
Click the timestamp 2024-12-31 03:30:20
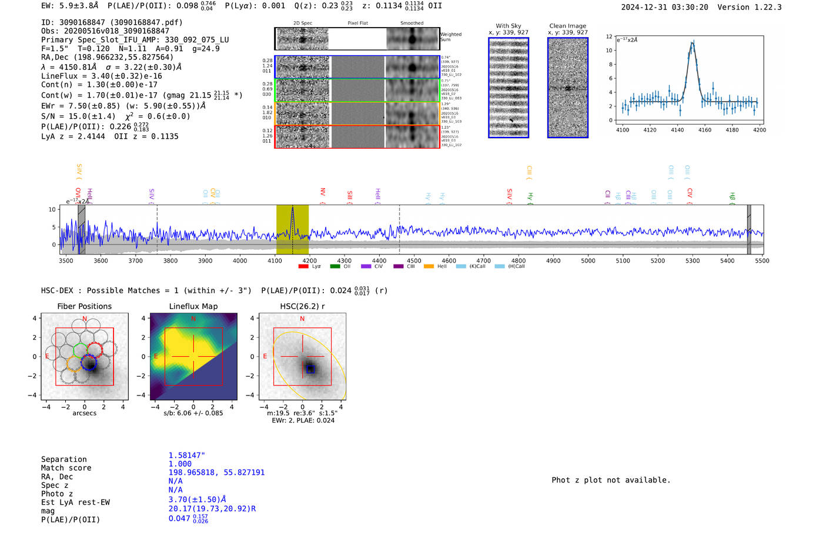[665, 7]
